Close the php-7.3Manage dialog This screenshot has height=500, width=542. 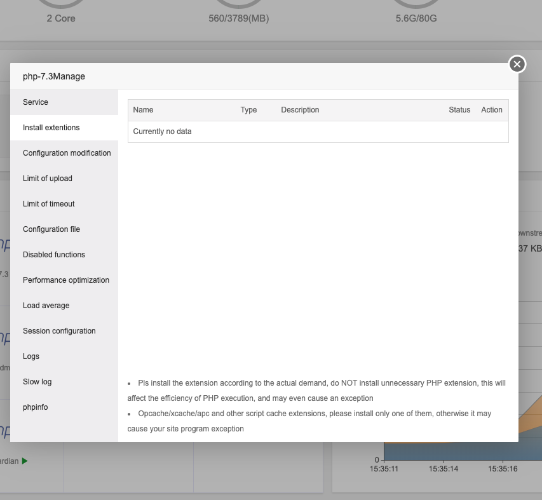click(x=517, y=64)
